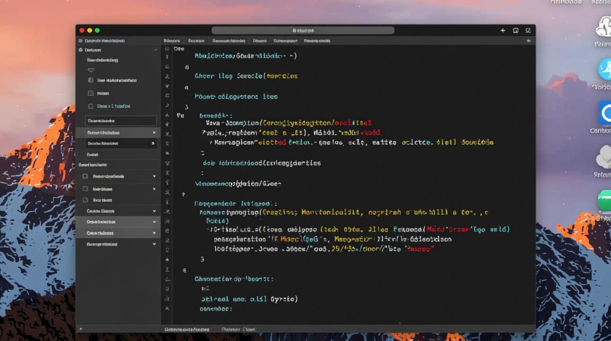Click the outlined text box in the sidebar
Viewport: 611px width, 341px height.
click(120, 121)
